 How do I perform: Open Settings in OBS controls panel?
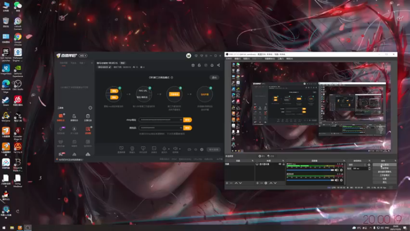pyautogui.click(x=384, y=179)
